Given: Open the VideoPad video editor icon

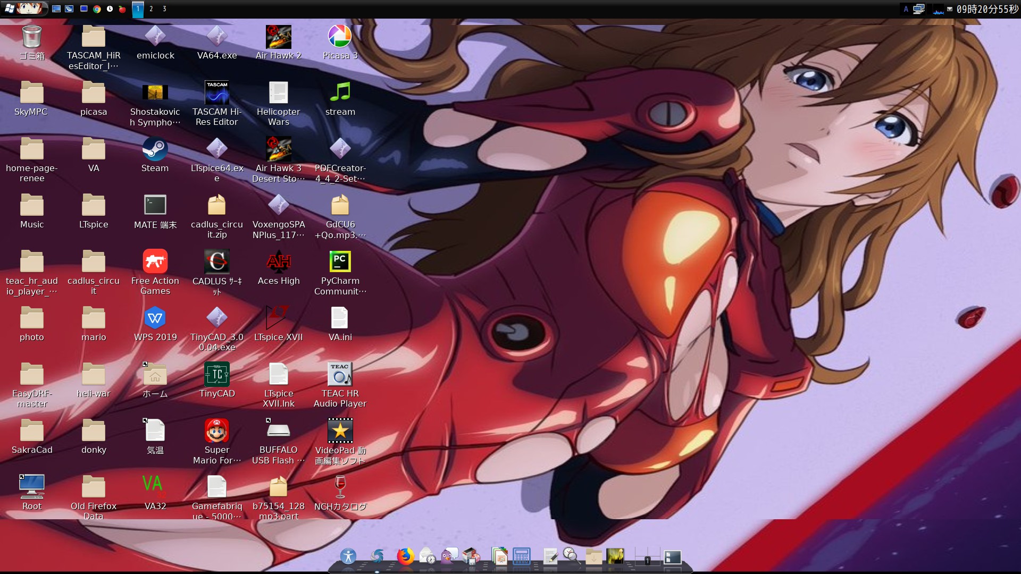Looking at the screenshot, I should (x=340, y=431).
